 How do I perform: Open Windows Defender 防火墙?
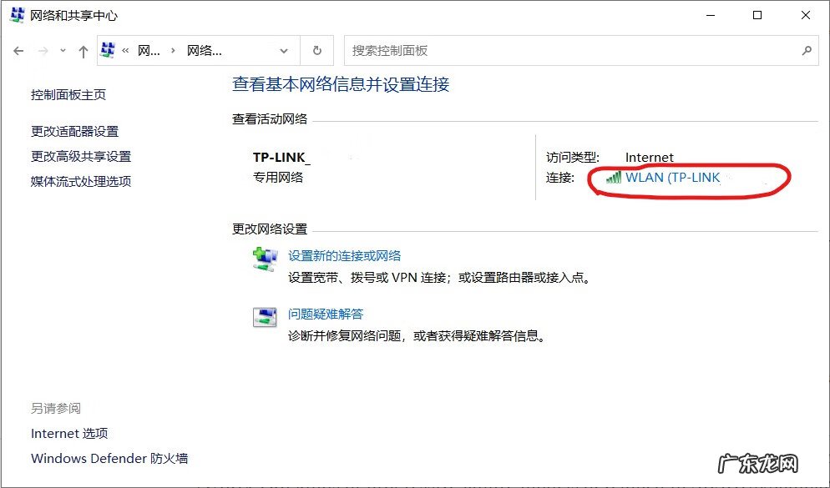tap(109, 458)
